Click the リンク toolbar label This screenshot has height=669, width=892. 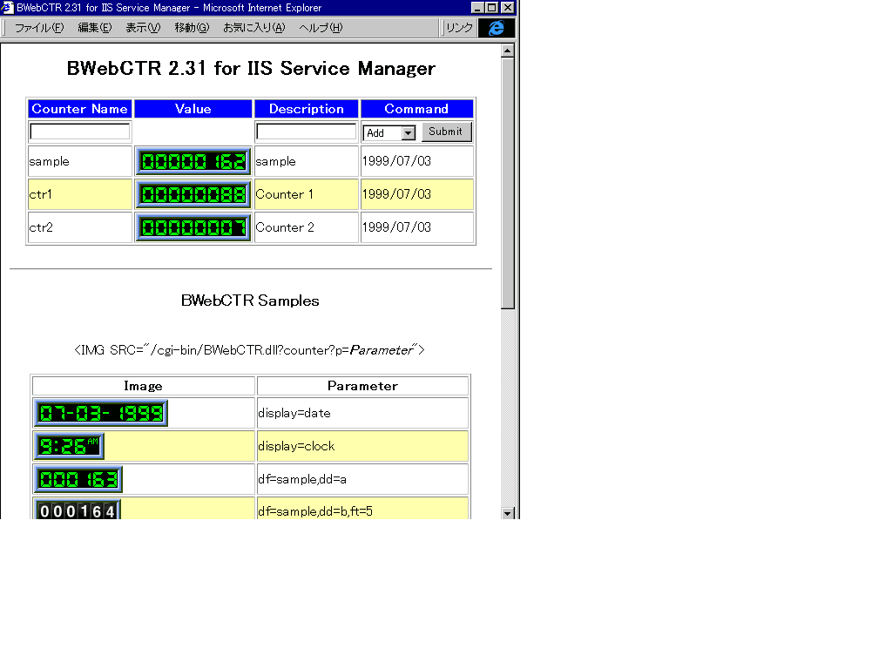click(x=460, y=27)
